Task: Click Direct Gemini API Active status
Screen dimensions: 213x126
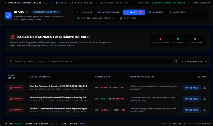Action: pyautogui.click(x=170, y=3)
